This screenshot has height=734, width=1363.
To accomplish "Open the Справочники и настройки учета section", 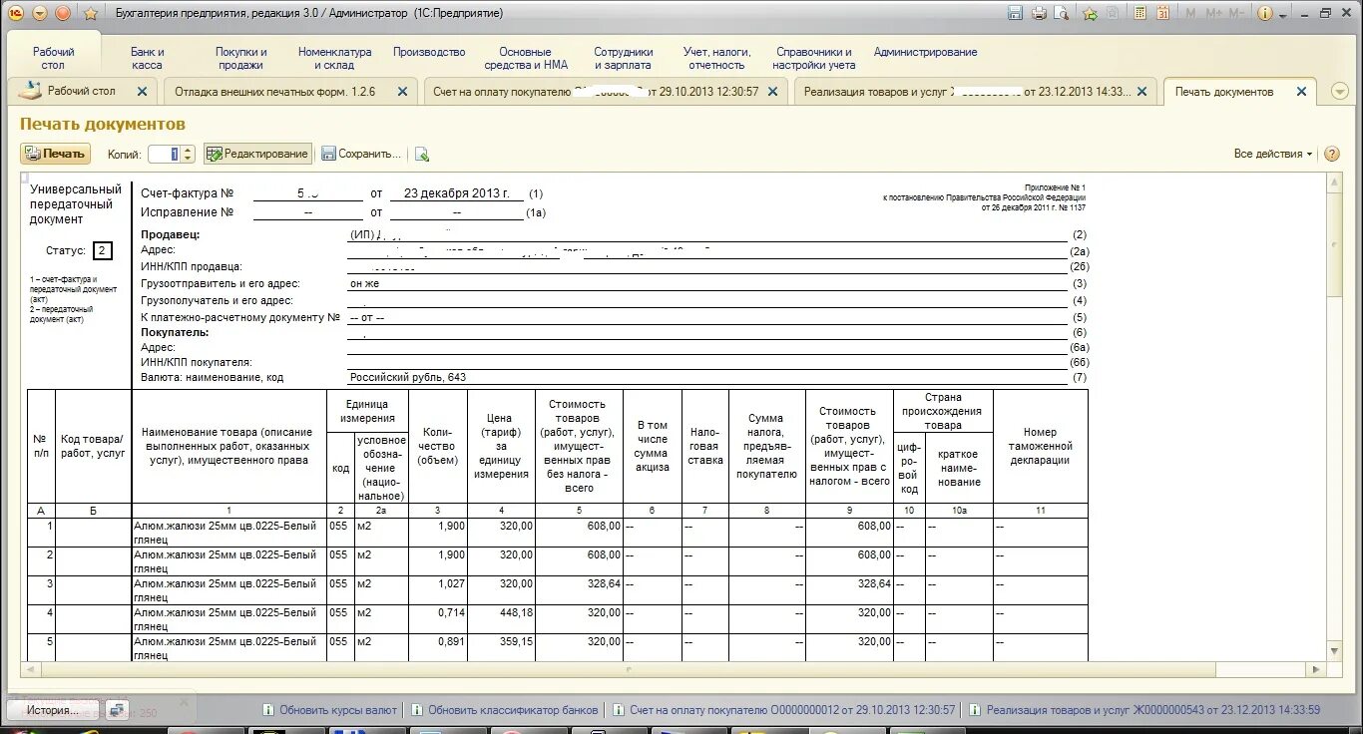I will (813, 58).
